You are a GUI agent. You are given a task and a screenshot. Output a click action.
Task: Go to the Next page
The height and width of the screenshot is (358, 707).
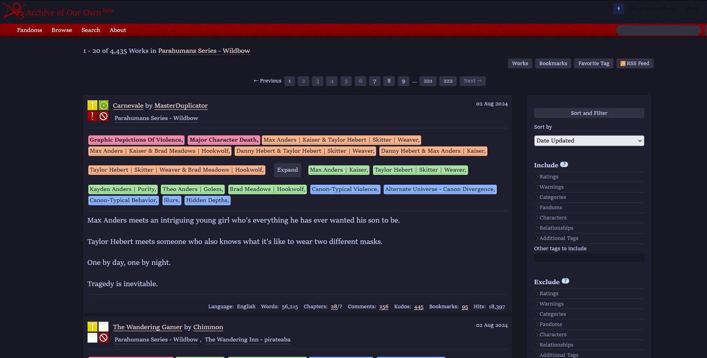[x=473, y=81]
